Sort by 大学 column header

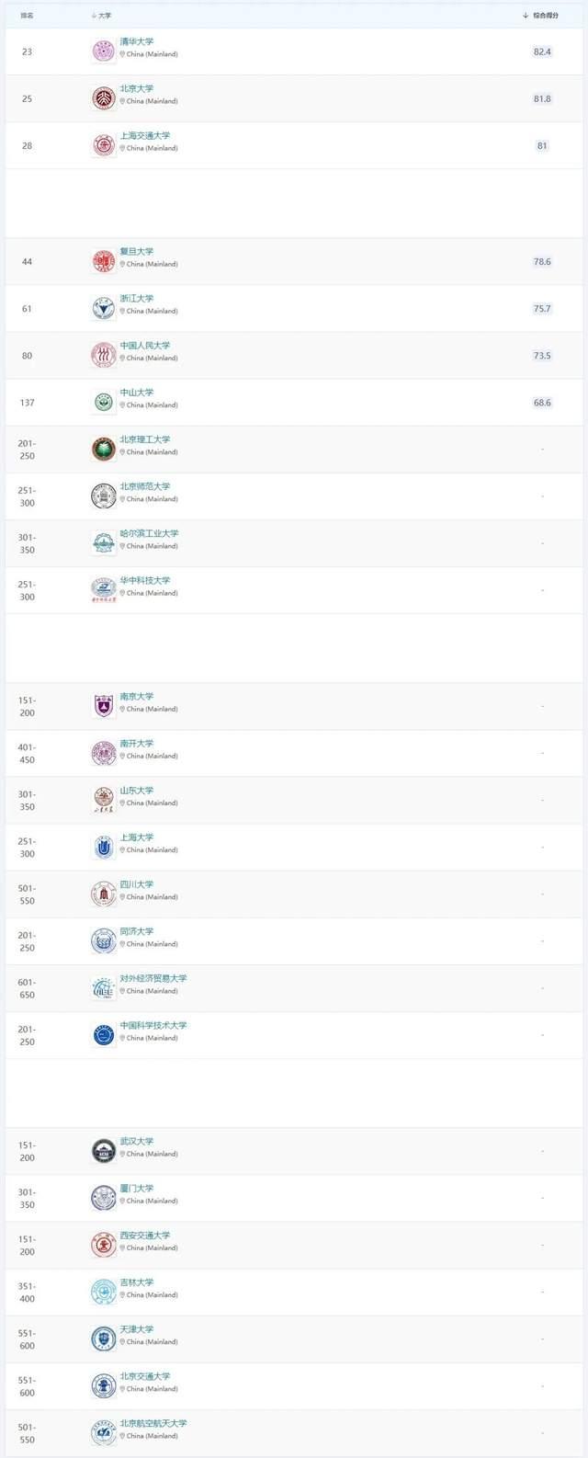[x=102, y=16]
